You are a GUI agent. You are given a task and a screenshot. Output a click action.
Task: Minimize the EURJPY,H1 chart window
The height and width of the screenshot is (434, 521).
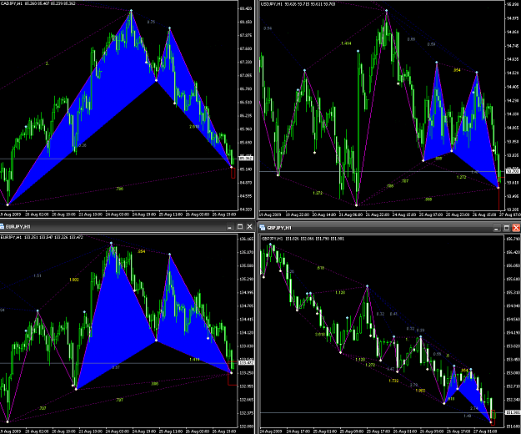click(x=229, y=227)
